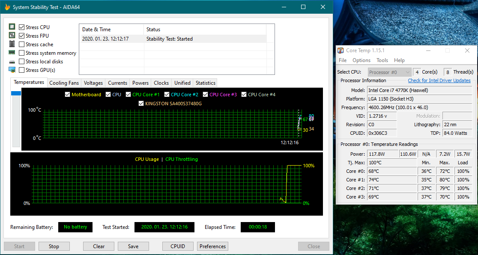The width and height of the screenshot is (478, 255).
Task: Click the Stop button
Action: click(54, 246)
